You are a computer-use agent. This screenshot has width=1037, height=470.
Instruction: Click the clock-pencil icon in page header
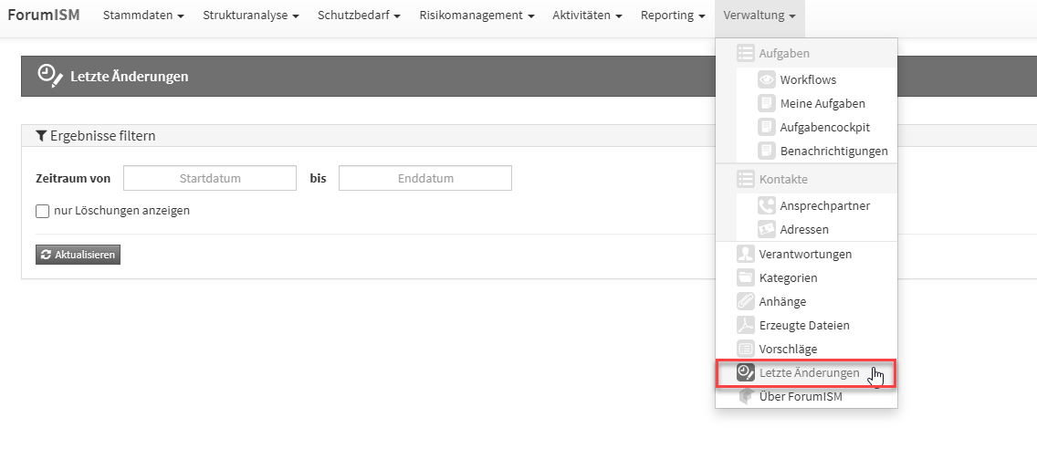(49, 76)
